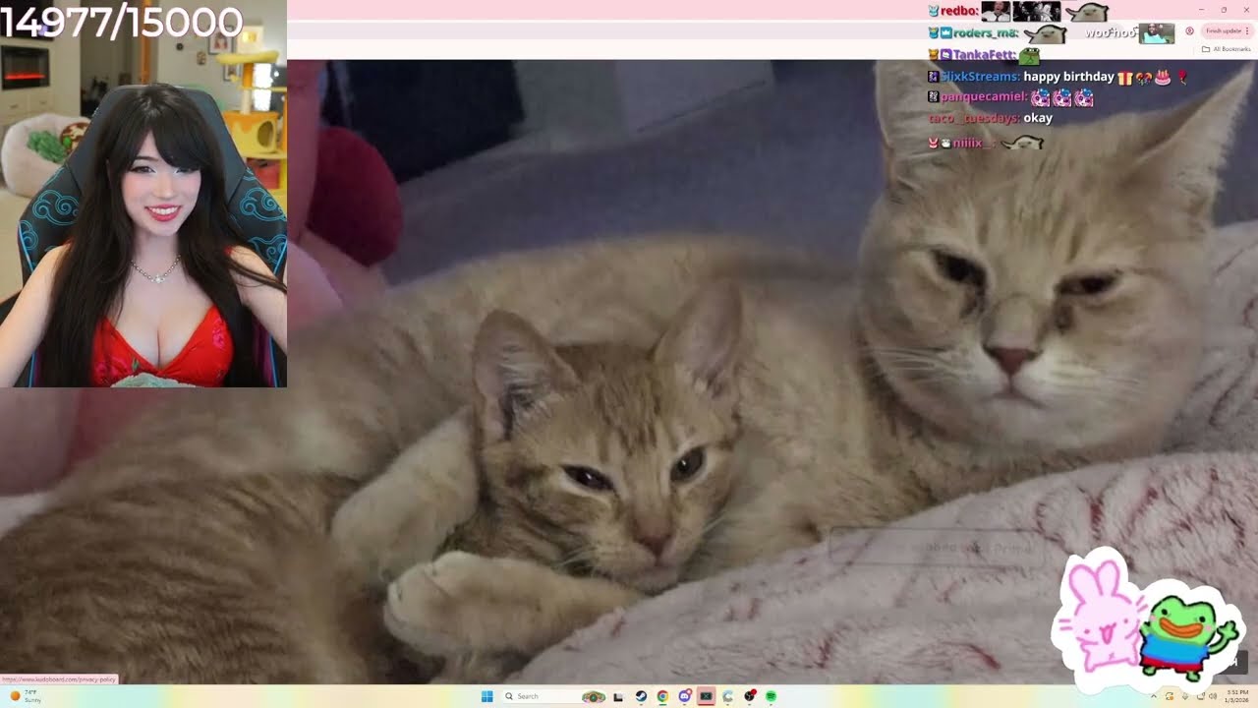Image resolution: width=1258 pixels, height=708 pixels.
Task: Click the taskbar Search box
Action: (x=555, y=696)
